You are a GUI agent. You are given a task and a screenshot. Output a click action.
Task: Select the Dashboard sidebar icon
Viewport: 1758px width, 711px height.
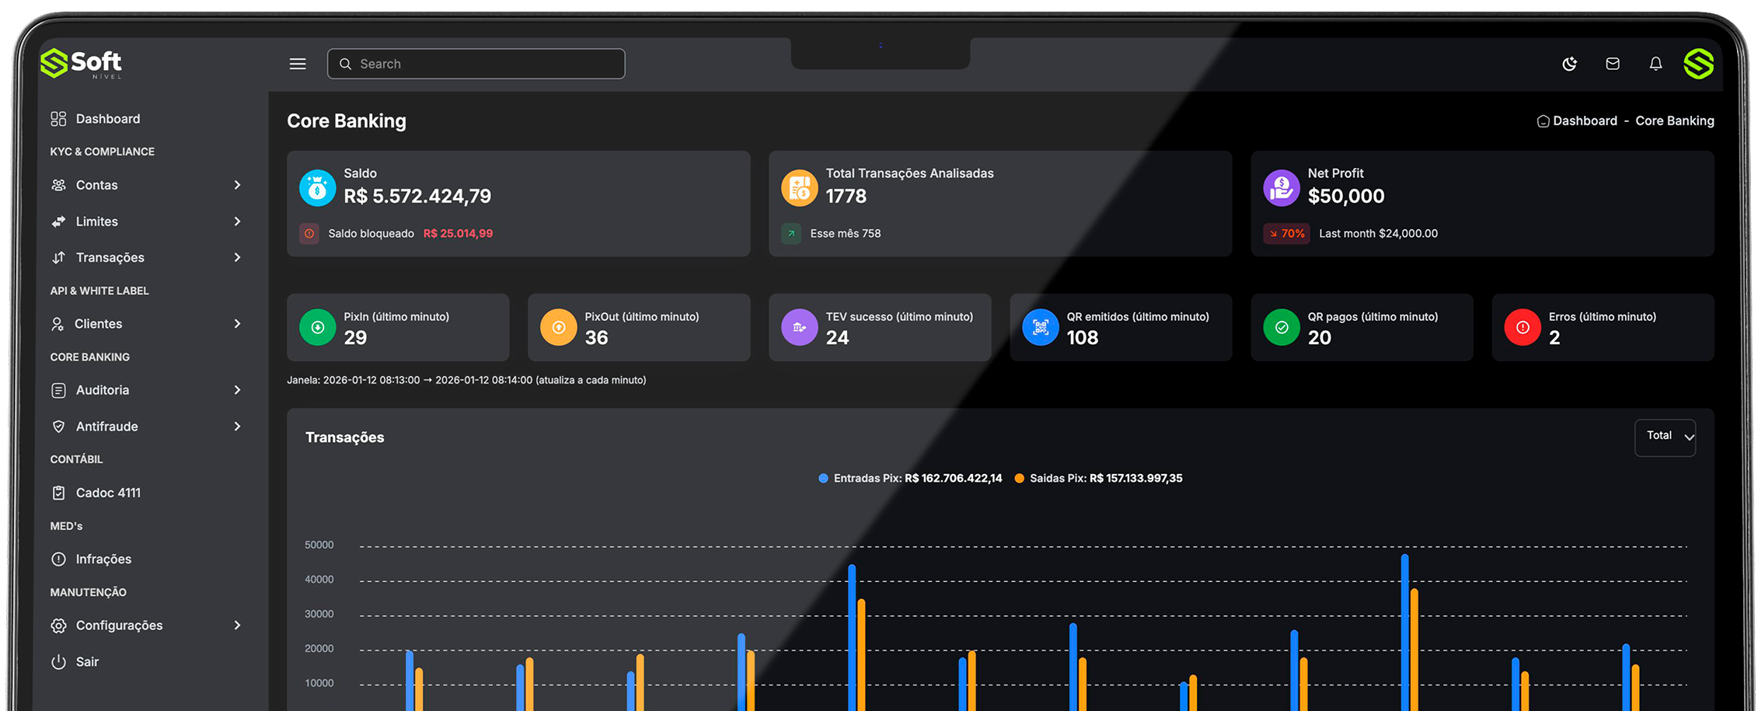pos(58,118)
